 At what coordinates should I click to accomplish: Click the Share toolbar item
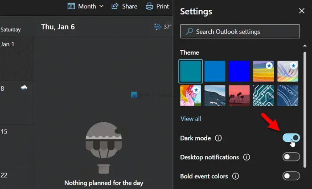(x=124, y=6)
